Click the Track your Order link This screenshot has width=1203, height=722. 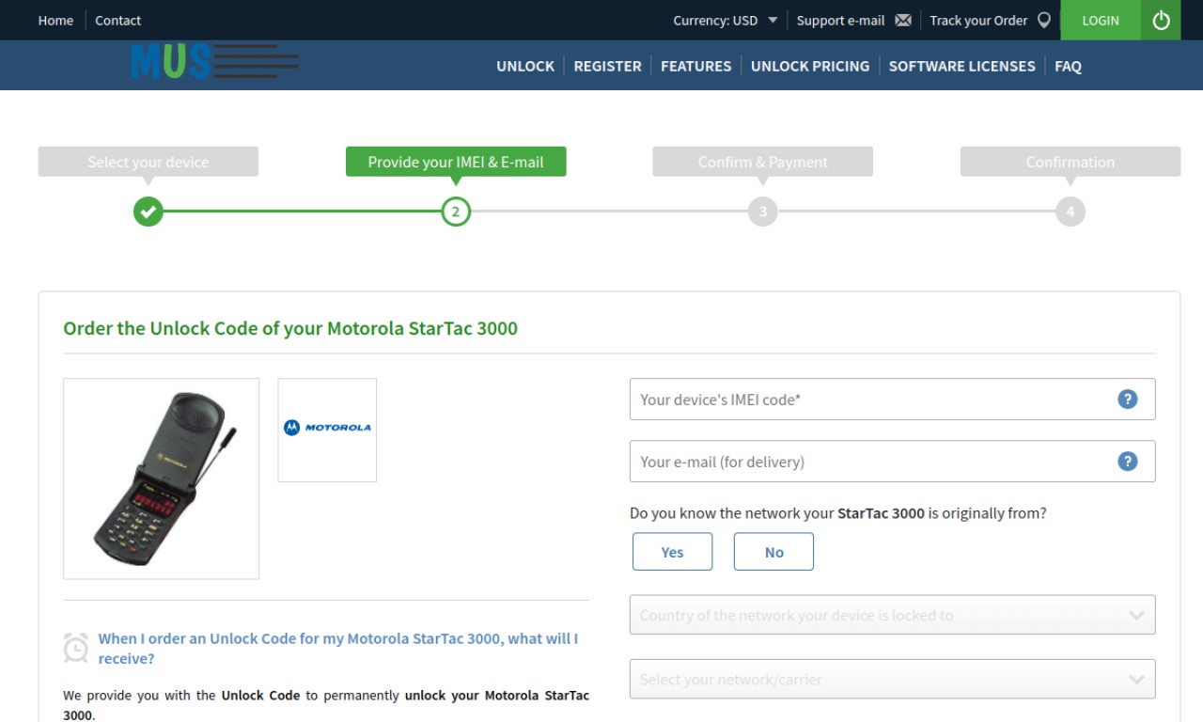[x=978, y=21]
